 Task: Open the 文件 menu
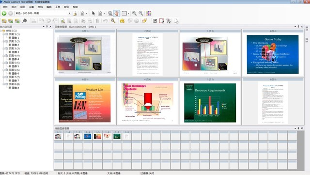(5, 7)
